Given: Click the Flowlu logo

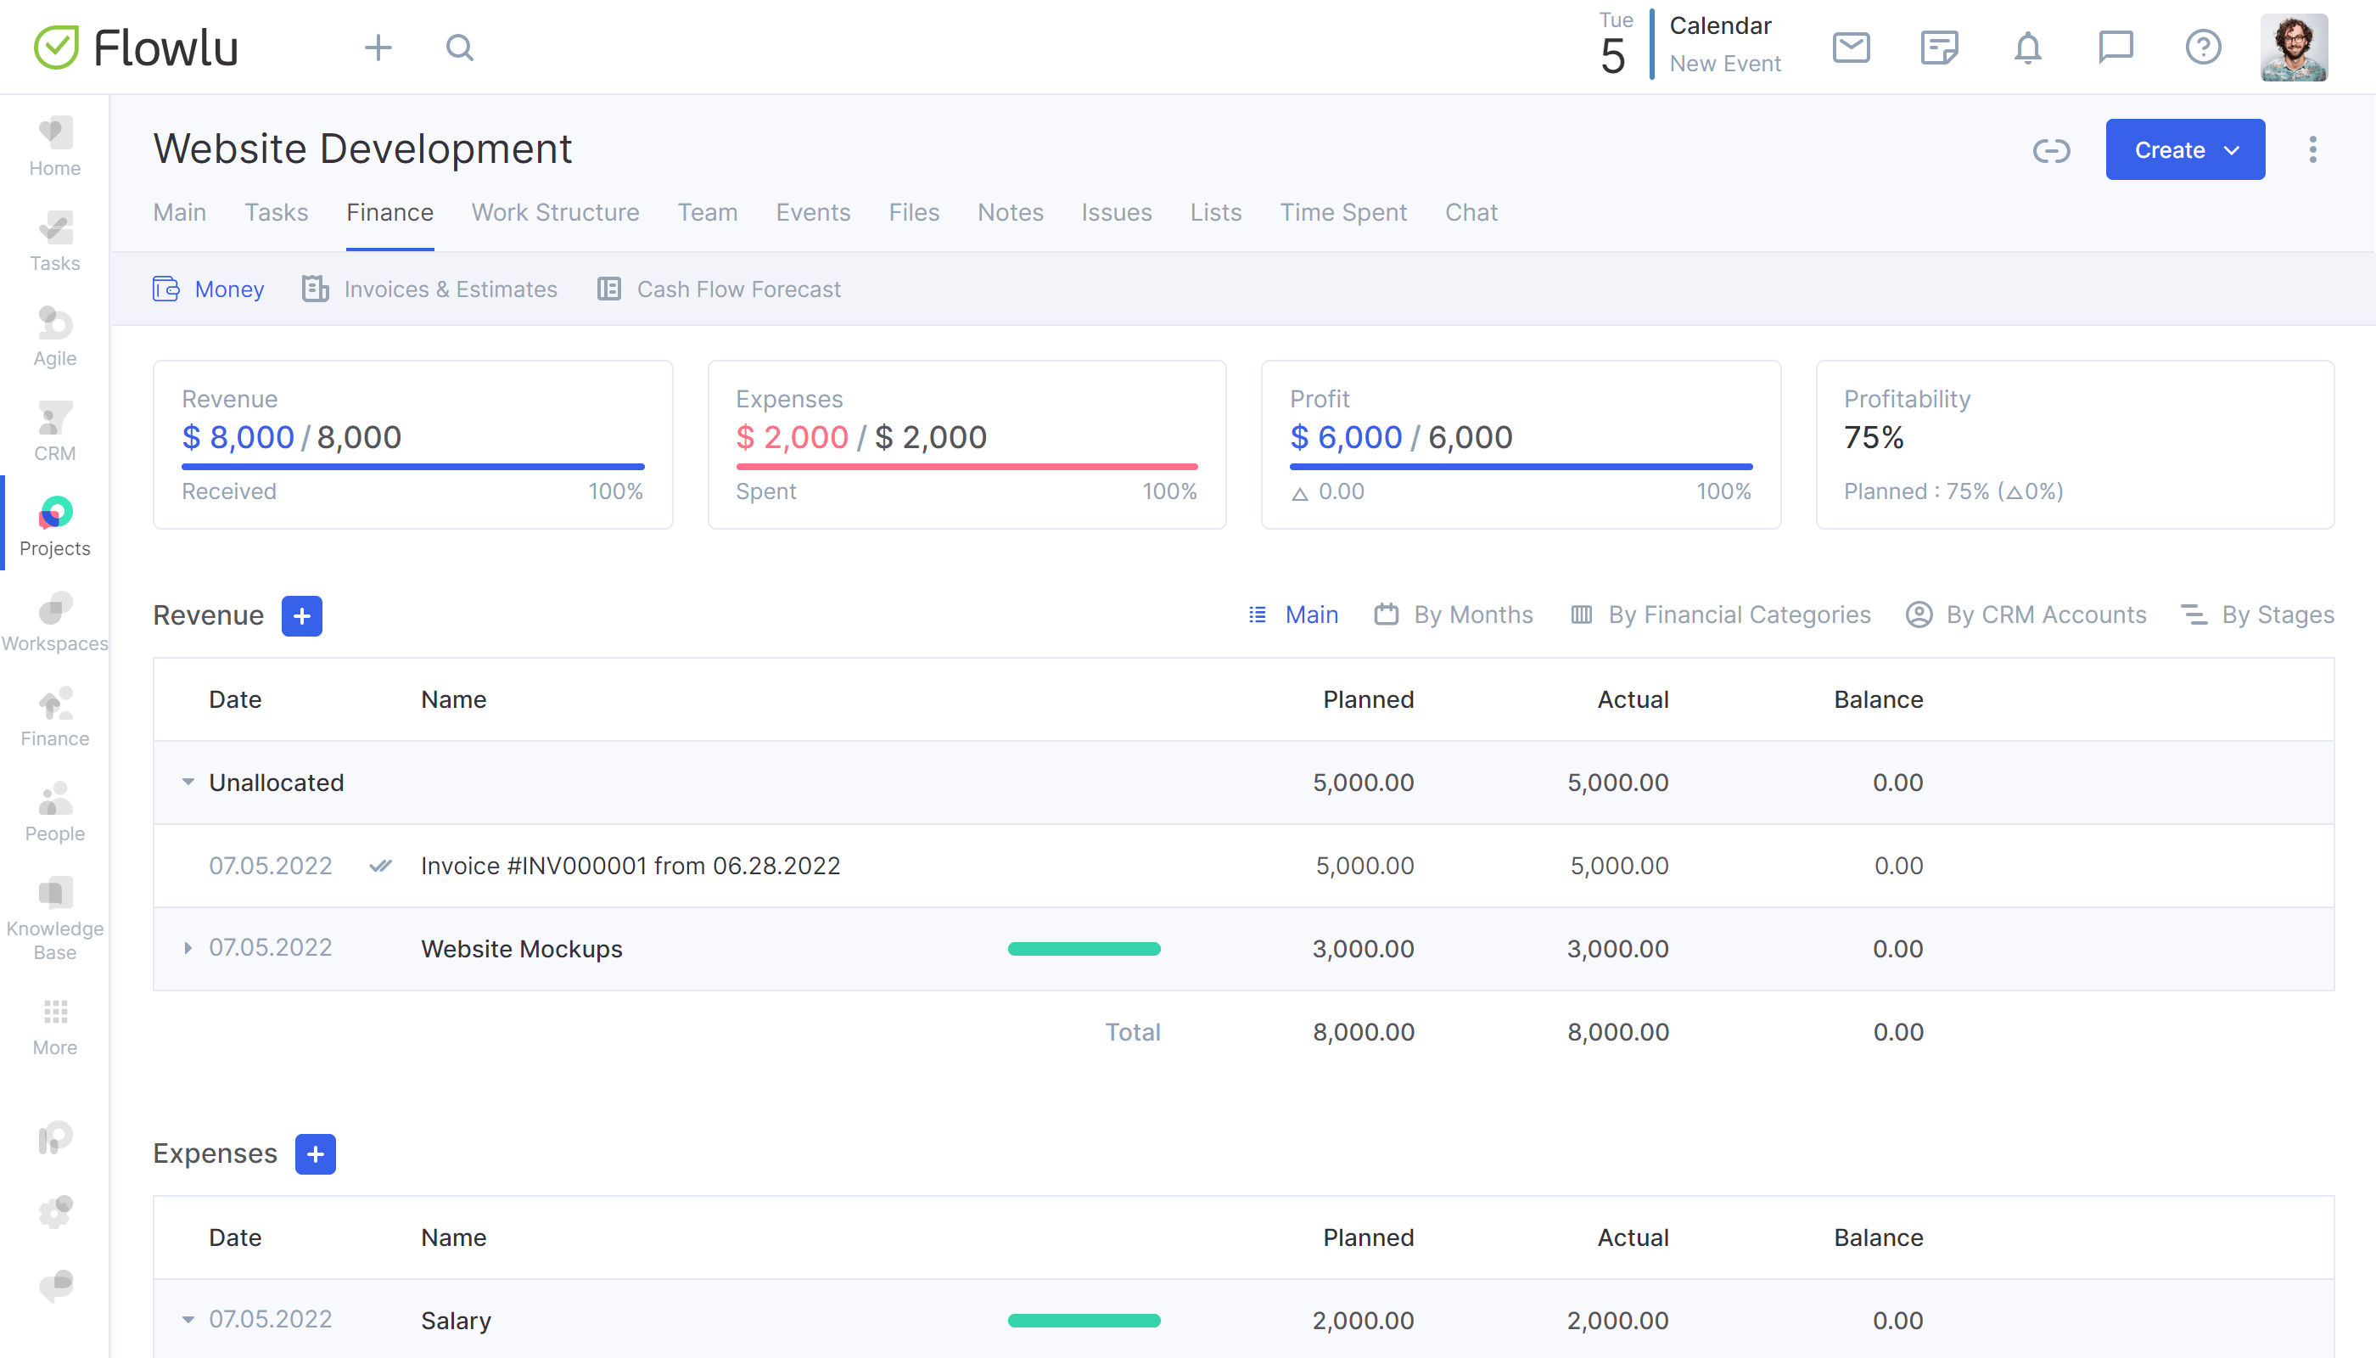Looking at the screenshot, I should [136, 48].
